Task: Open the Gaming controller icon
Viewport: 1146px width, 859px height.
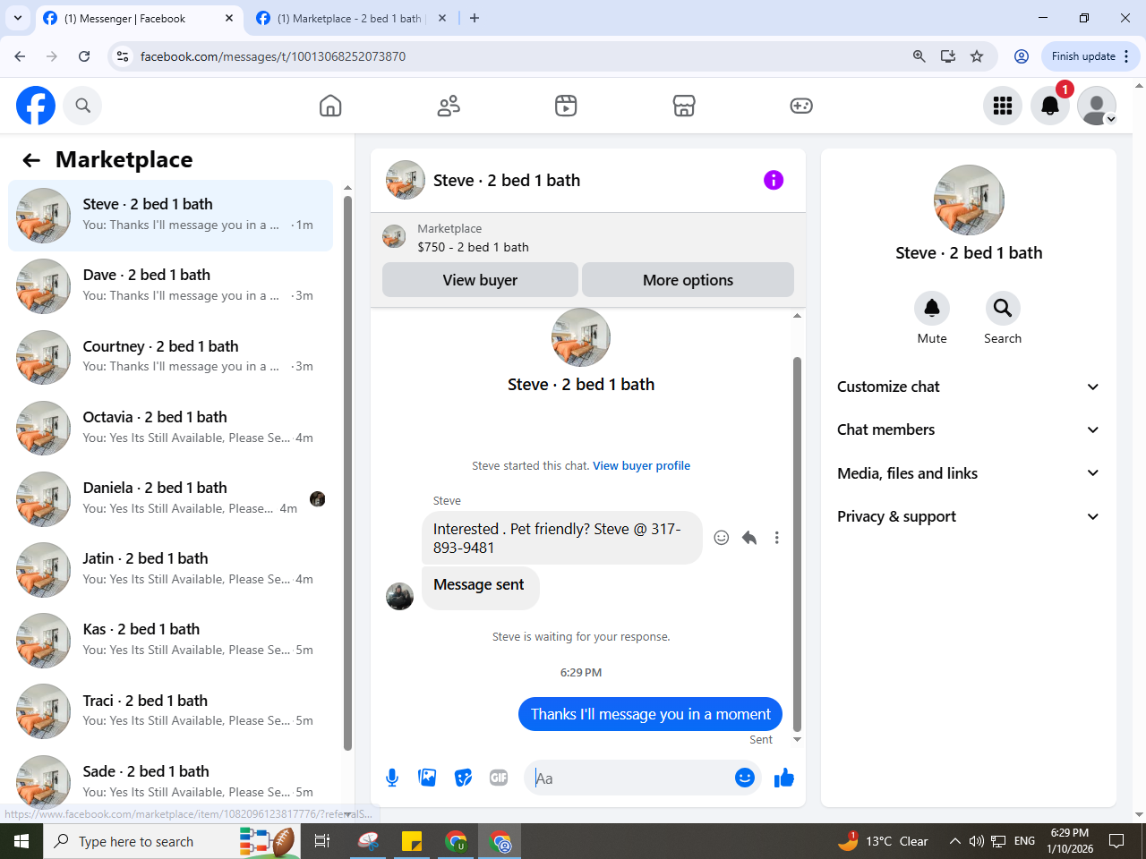Action: tap(801, 106)
